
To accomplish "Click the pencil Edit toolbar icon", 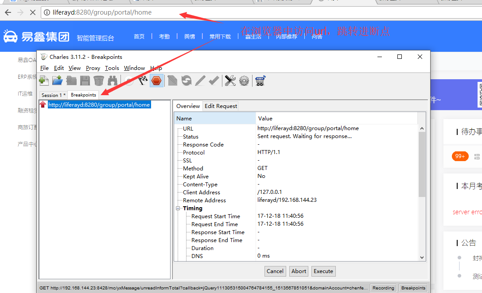I will [200, 81].
